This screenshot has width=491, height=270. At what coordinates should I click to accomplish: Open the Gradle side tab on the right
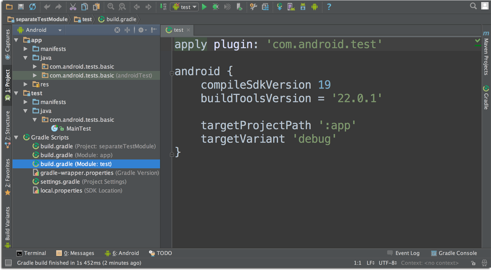tap(486, 97)
